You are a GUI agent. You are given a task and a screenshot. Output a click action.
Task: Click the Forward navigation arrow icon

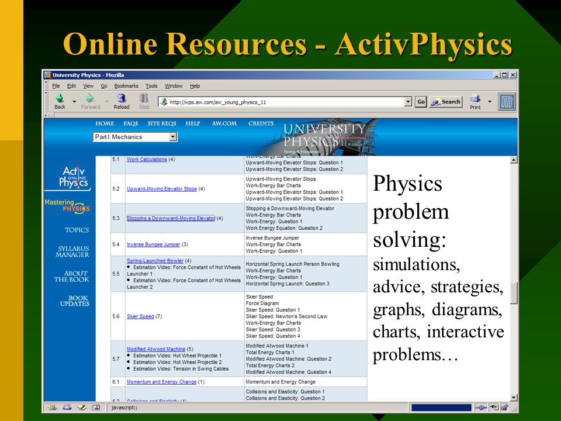point(90,98)
